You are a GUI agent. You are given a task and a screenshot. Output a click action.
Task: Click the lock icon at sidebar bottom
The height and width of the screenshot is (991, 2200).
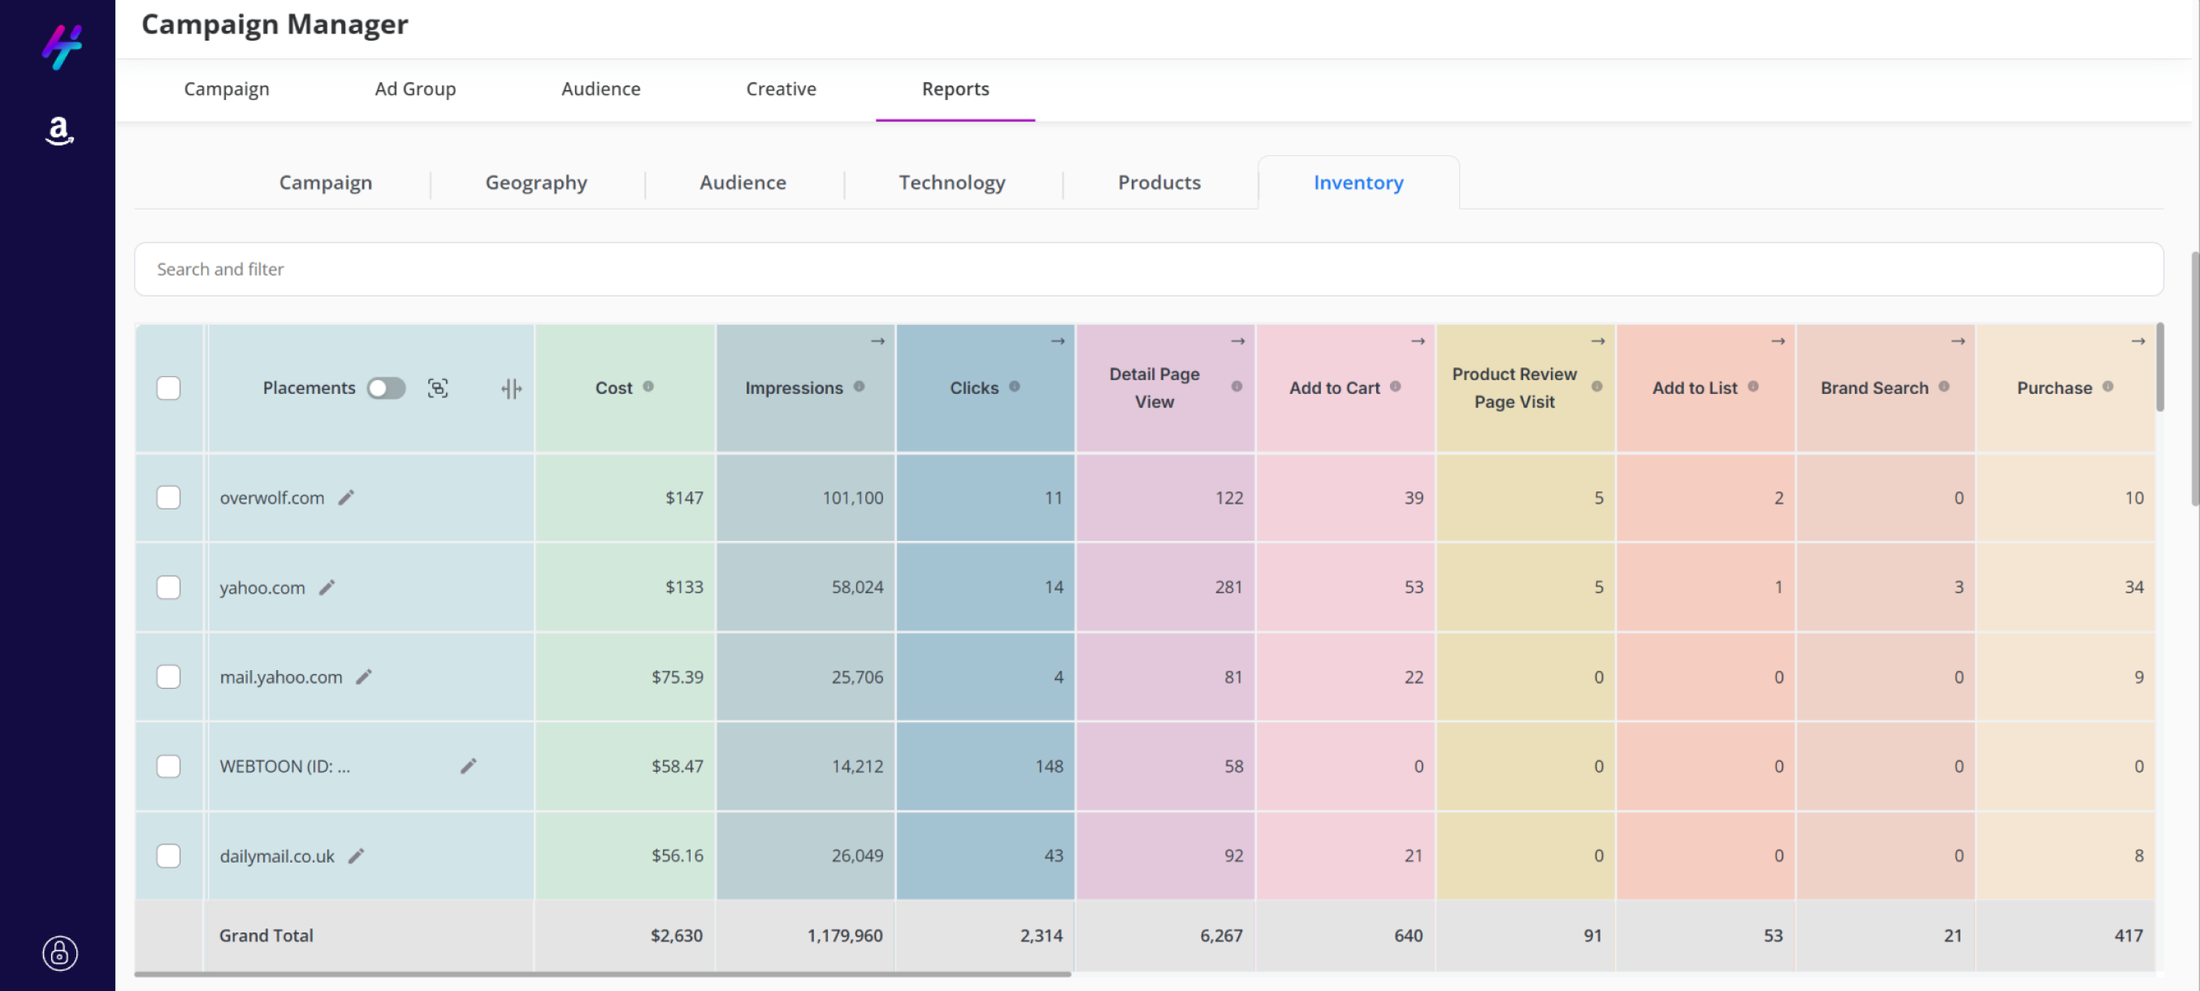60,953
